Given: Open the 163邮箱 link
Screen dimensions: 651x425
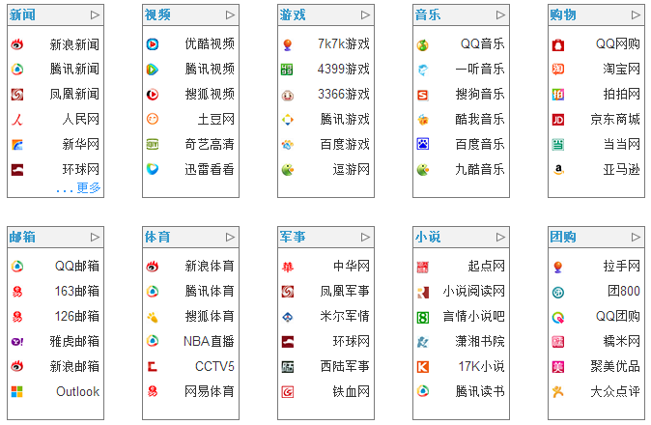Looking at the screenshot, I should [x=77, y=291].
